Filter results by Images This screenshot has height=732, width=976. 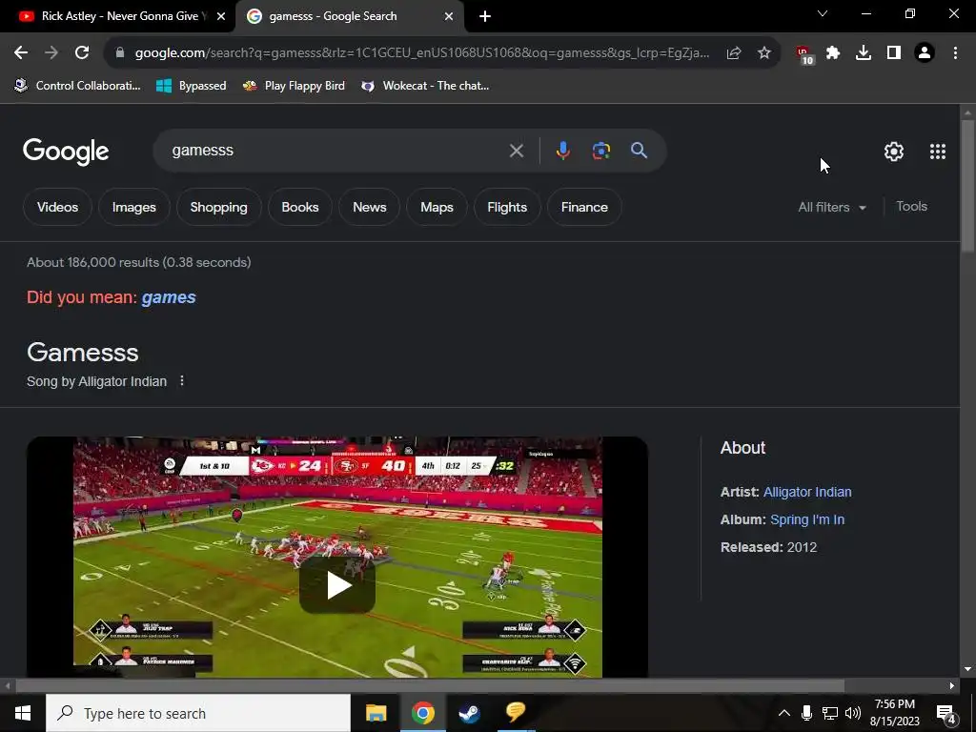[x=133, y=207]
